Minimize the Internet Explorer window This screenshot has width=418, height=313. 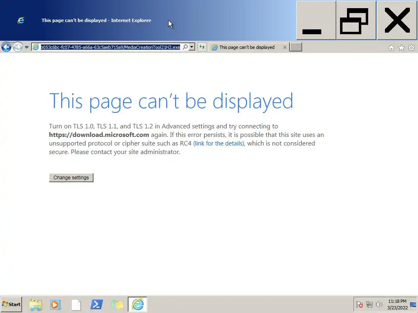[316, 20]
